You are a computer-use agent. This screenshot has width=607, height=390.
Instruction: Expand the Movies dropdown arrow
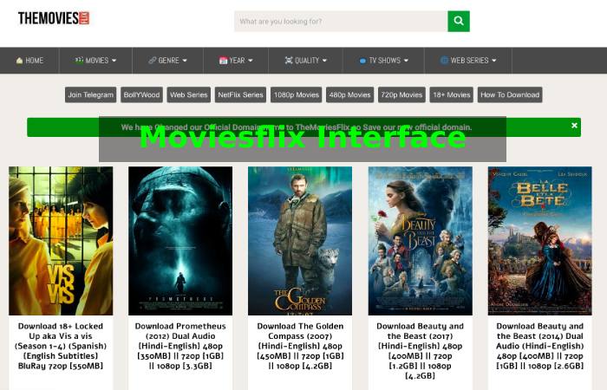pos(114,61)
